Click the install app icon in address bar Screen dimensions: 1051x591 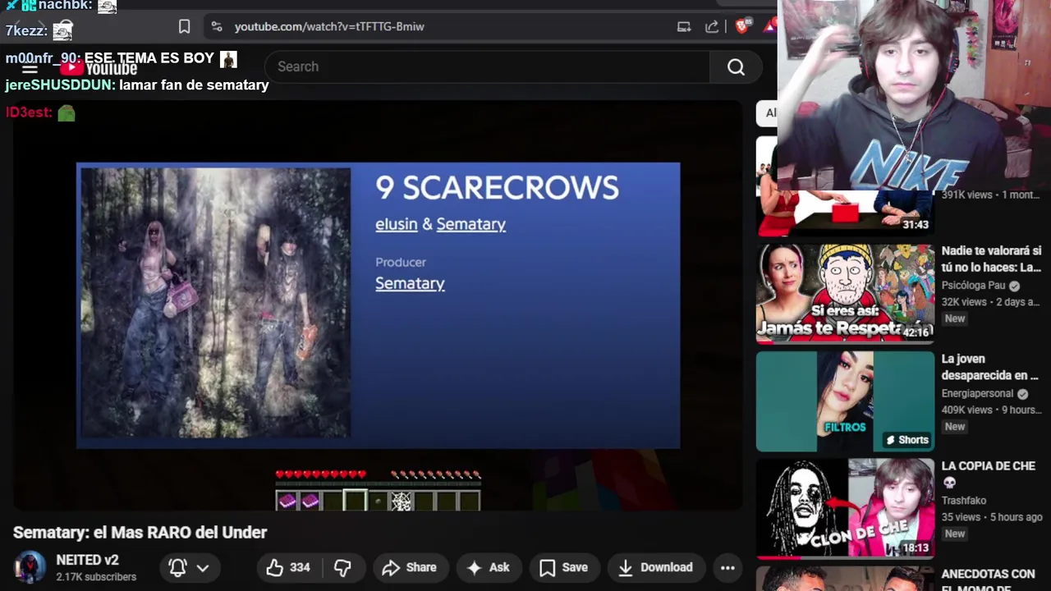tap(684, 26)
